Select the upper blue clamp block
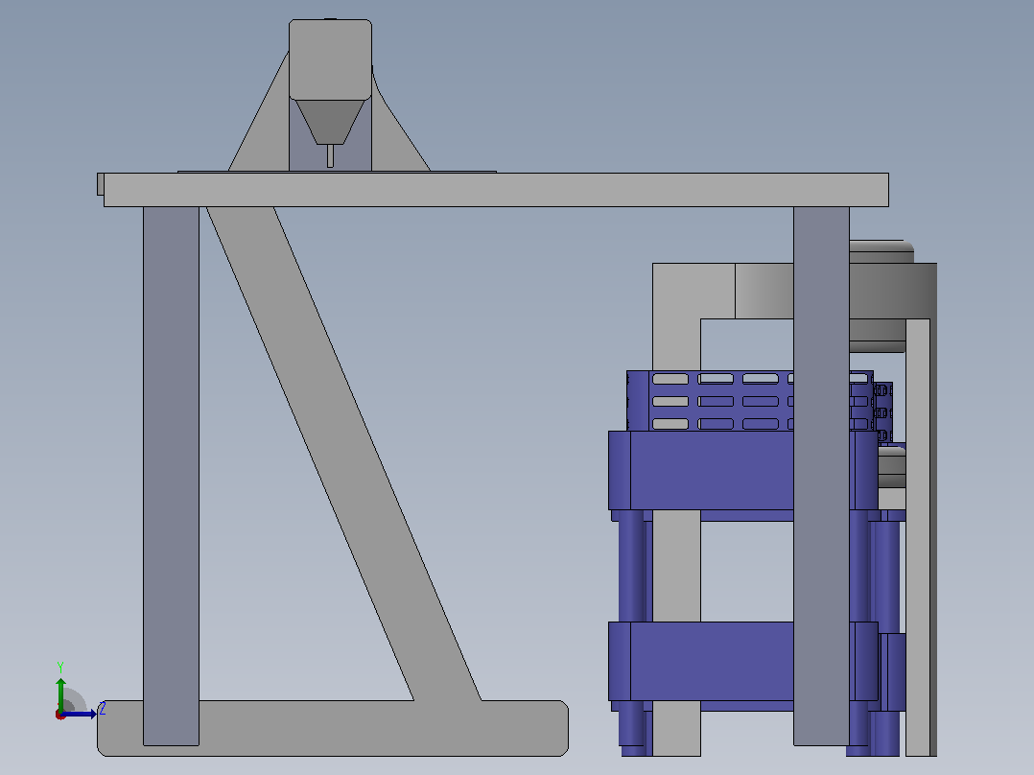This screenshot has width=1034, height=775. pyautogui.click(x=712, y=470)
